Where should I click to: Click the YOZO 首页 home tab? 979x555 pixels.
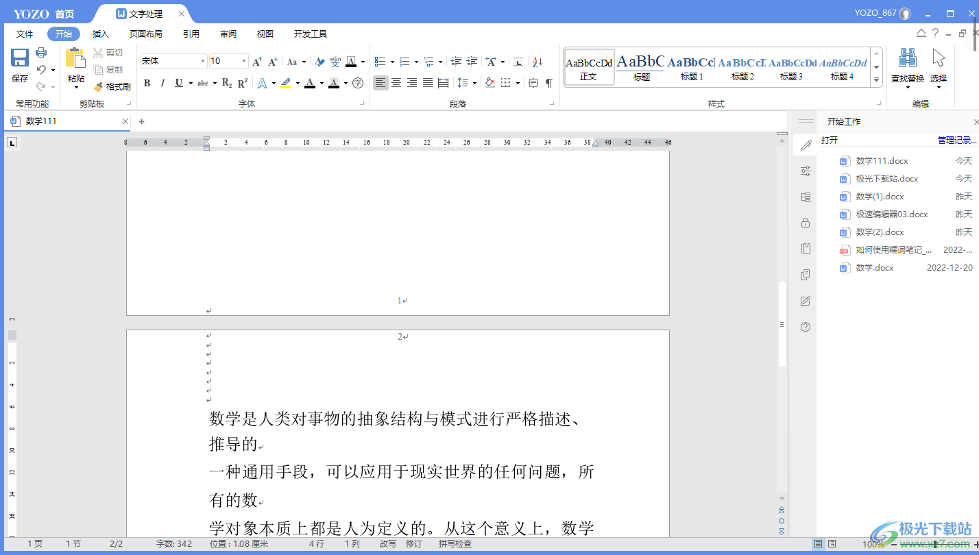coord(44,14)
